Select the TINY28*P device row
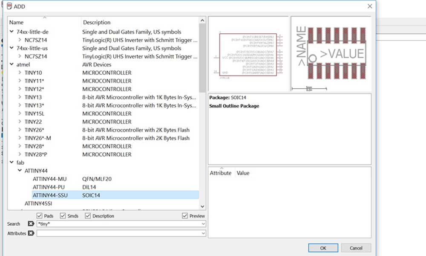The image size is (426, 256). coord(36,154)
